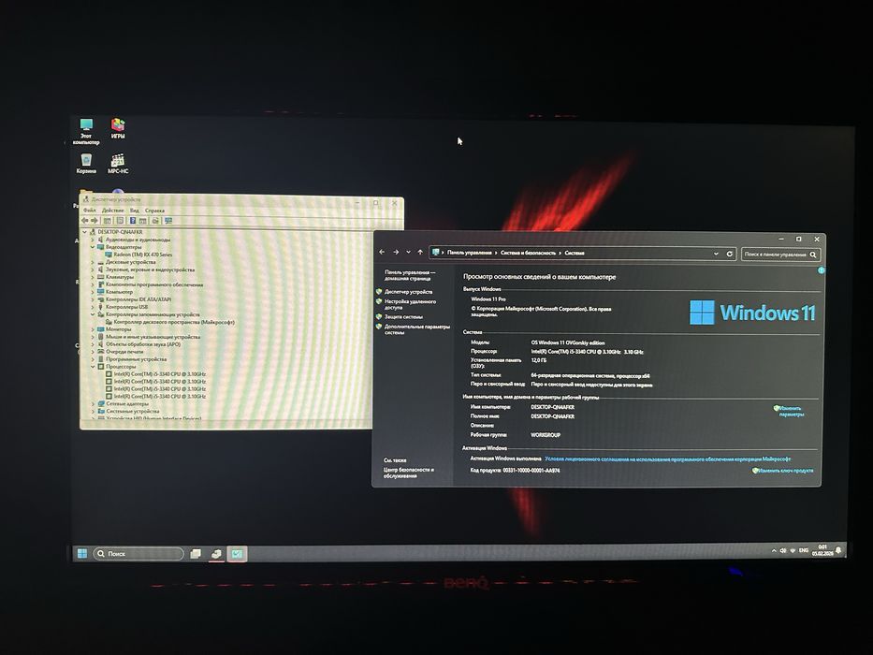
Task: Click the Up arrow in System window
Action: click(420, 253)
